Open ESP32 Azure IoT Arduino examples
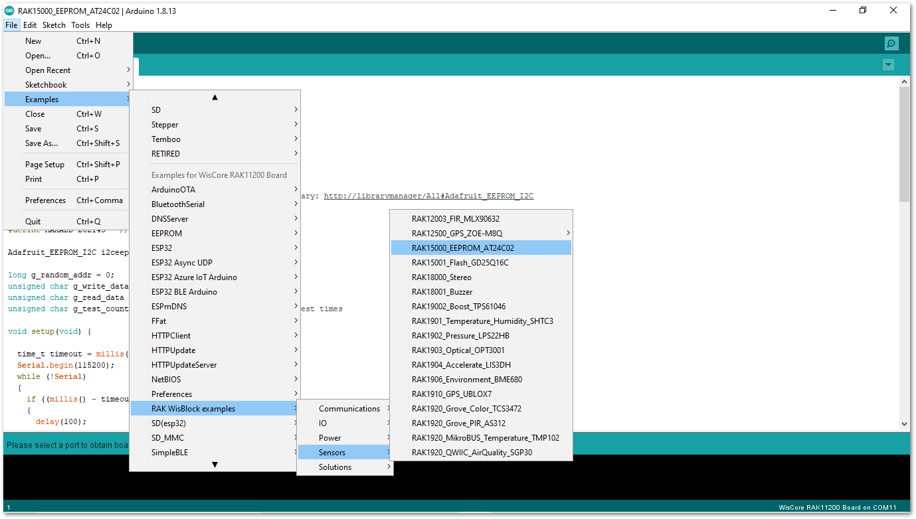The height and width of the screenshot is (519, 916). click(215, 277)
